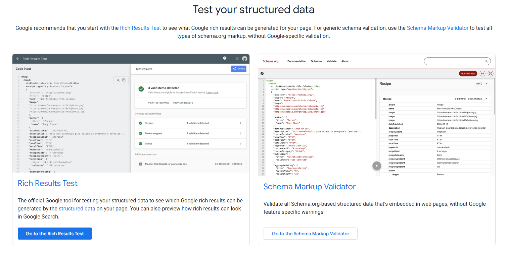The height and width of the screenshot is (254, 507).
Task: Click the language 'aa' icon beside Run new test
Action: [482, 73]
